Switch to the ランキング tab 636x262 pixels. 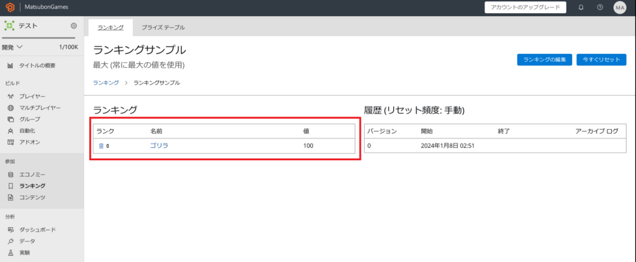tap(111, 27)
